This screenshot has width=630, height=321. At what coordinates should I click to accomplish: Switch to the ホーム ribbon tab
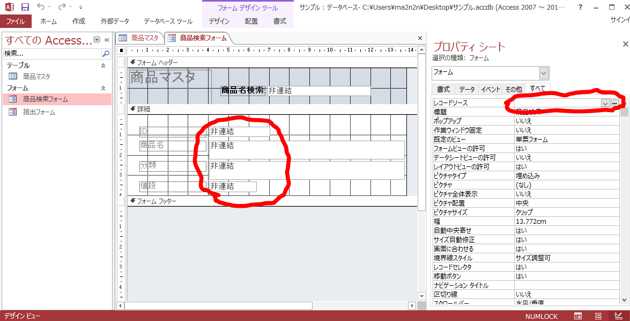pos(49,21)
